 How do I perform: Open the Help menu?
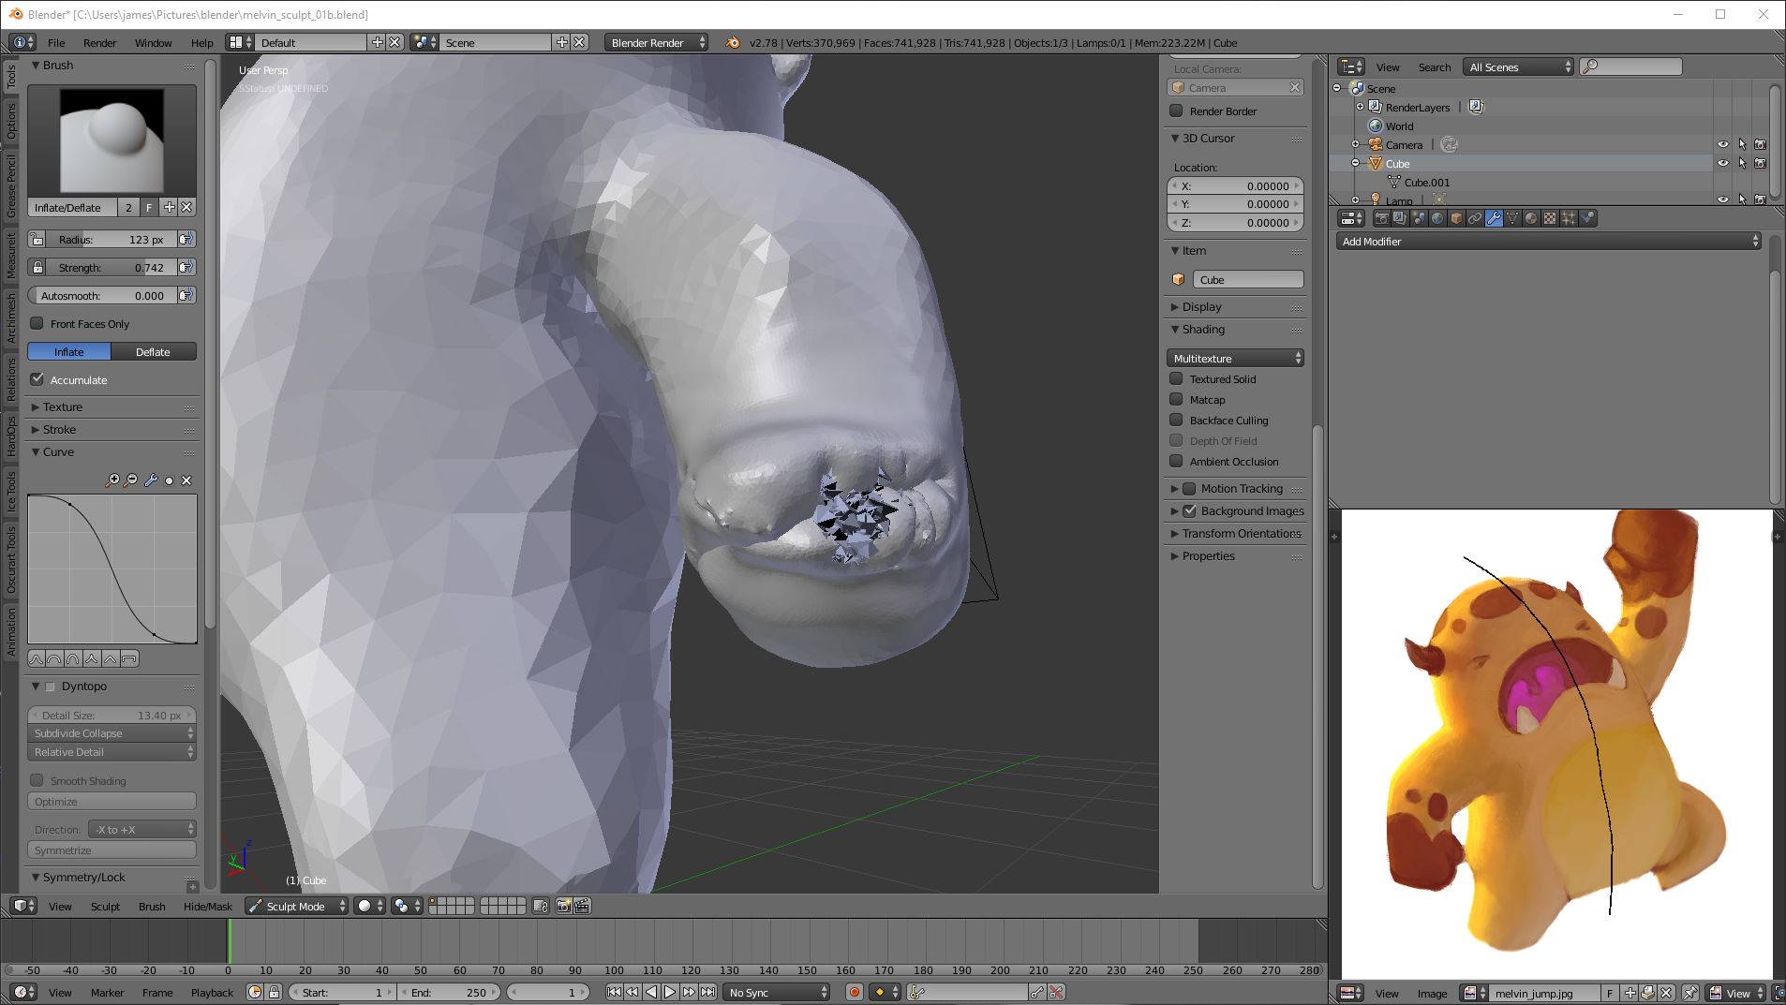(201, 42)
